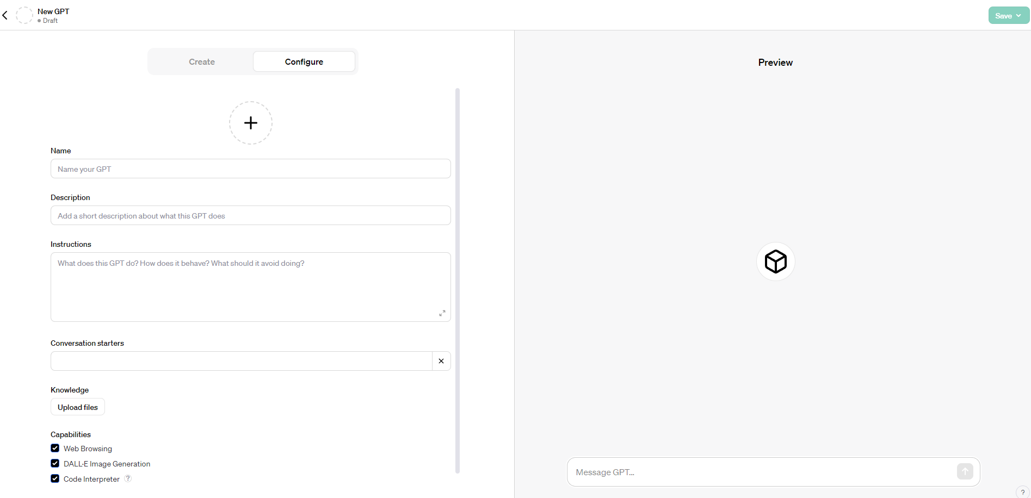Disable the Web Browsing checkbox
Viewport: 1031px width, 498px height.
pos(55,448)
